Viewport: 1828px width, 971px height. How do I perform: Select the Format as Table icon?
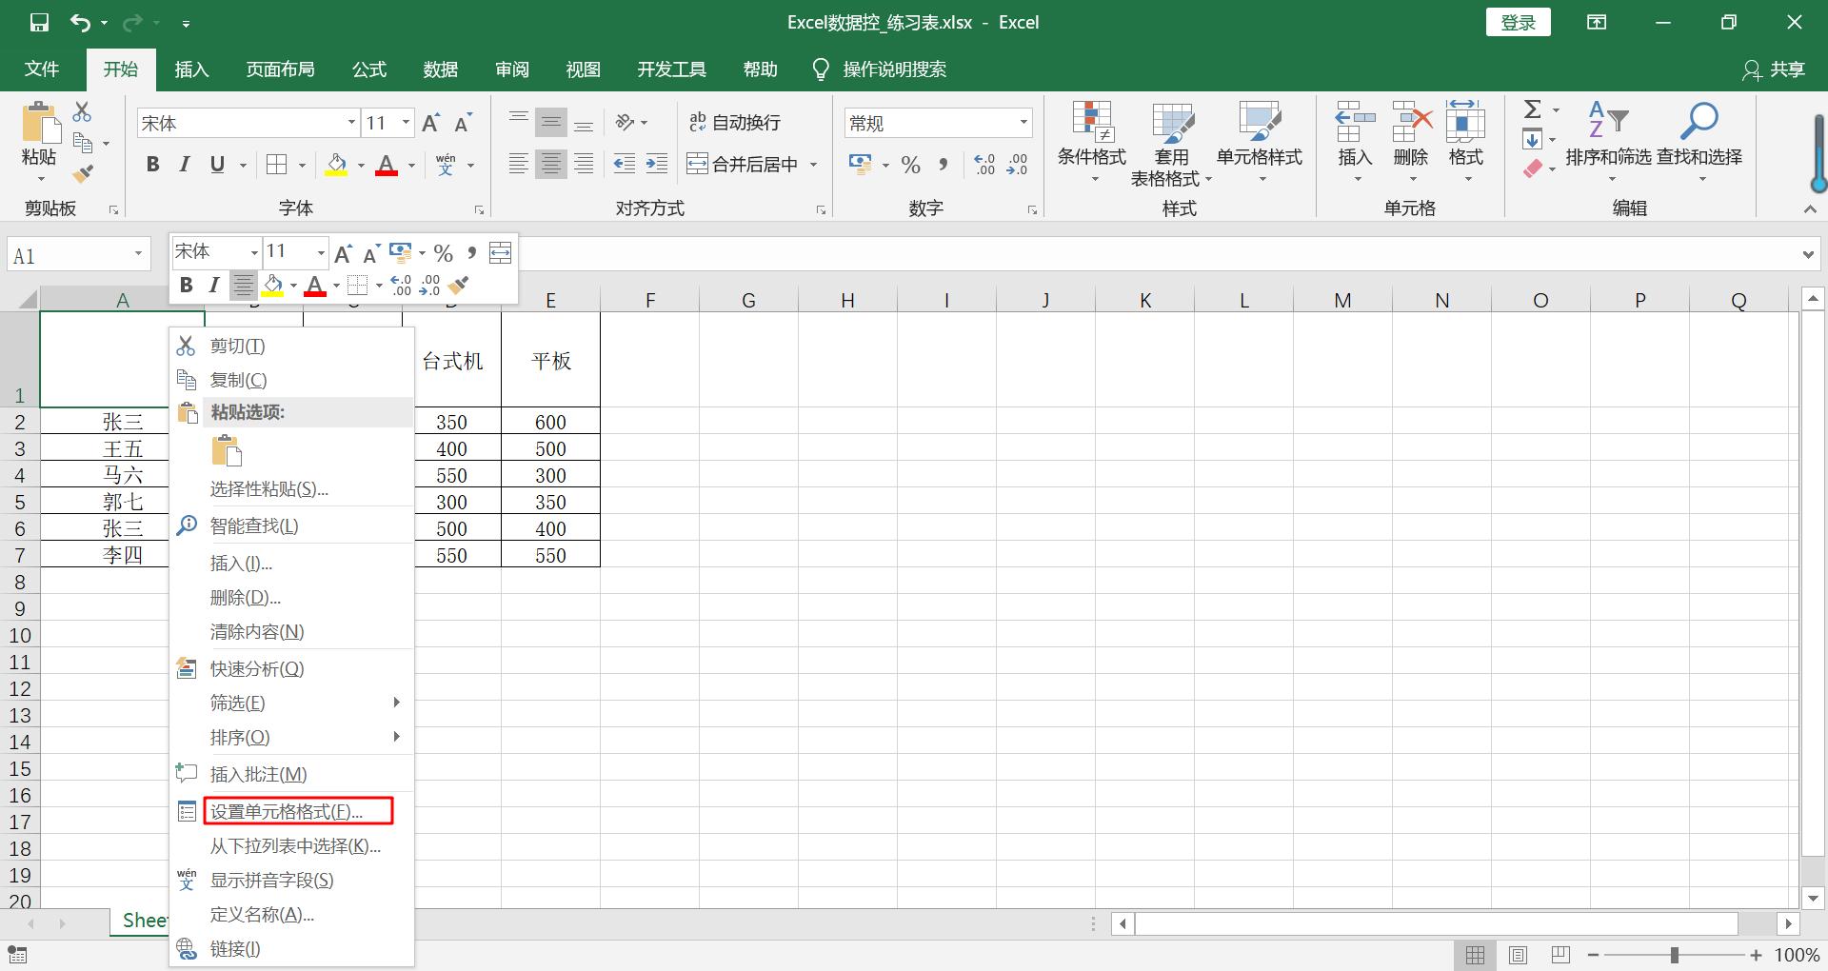tap(1172, 143)
